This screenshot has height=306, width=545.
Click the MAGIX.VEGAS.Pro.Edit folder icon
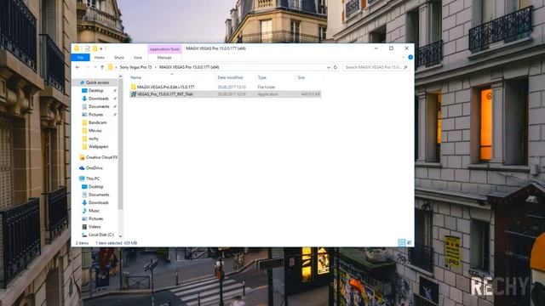point(133,87)
